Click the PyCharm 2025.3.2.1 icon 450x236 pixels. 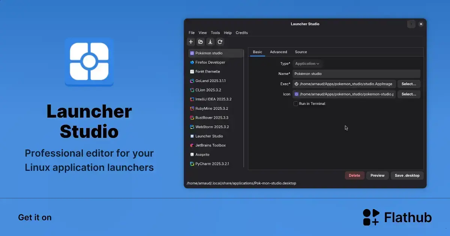coord(192,164)
